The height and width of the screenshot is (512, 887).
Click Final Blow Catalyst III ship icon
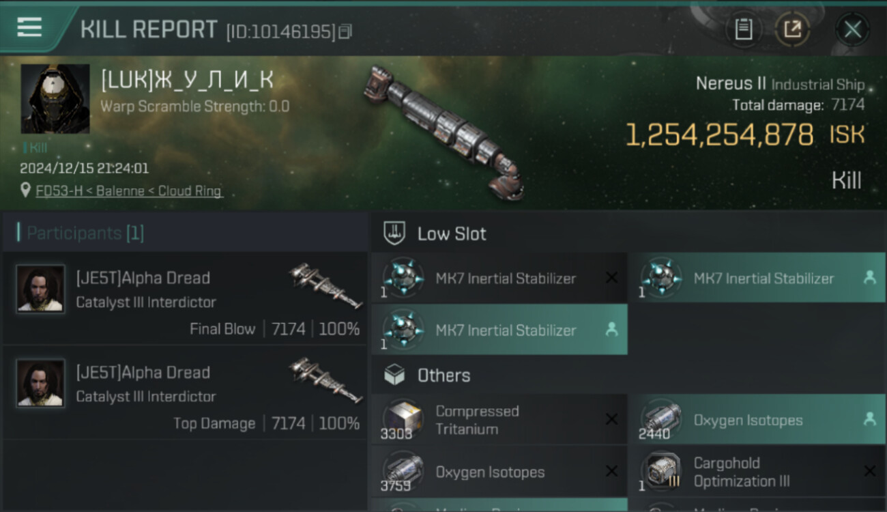point(325,285)
